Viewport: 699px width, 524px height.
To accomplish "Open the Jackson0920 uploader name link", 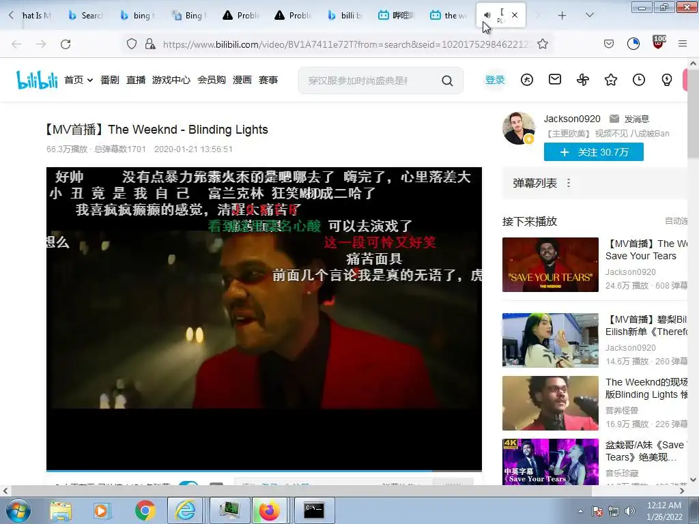I will pyautogui.click(x=572, y=119).
